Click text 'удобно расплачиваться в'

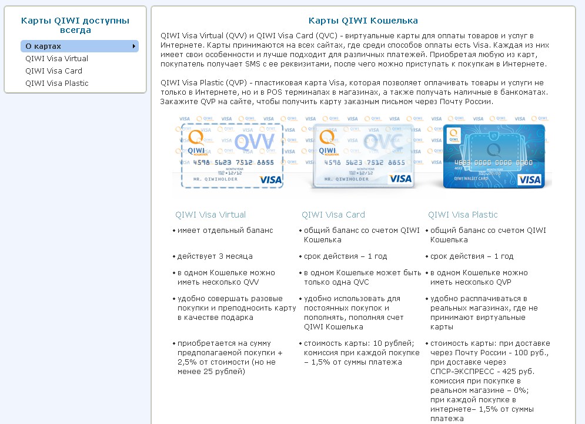[x=479, y=299]
